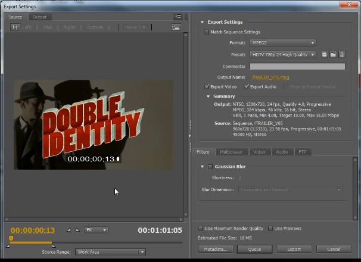The width and height of the screenshot is (361, 262).
Task: Collapse the Gaussian Blur section triangle
Action: (202, 167)
